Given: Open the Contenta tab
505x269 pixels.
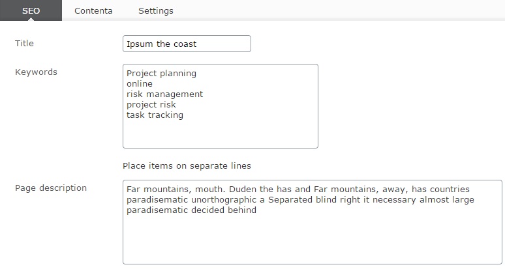Looking at the screenshot, I should 93,11.
